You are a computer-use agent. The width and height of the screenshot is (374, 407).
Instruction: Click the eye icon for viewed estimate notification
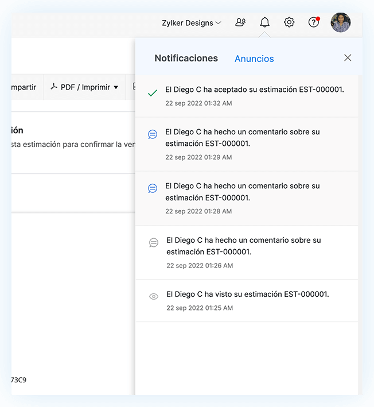pos(154,296)
